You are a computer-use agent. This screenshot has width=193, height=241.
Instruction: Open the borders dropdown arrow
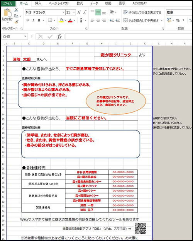point(54,20)
